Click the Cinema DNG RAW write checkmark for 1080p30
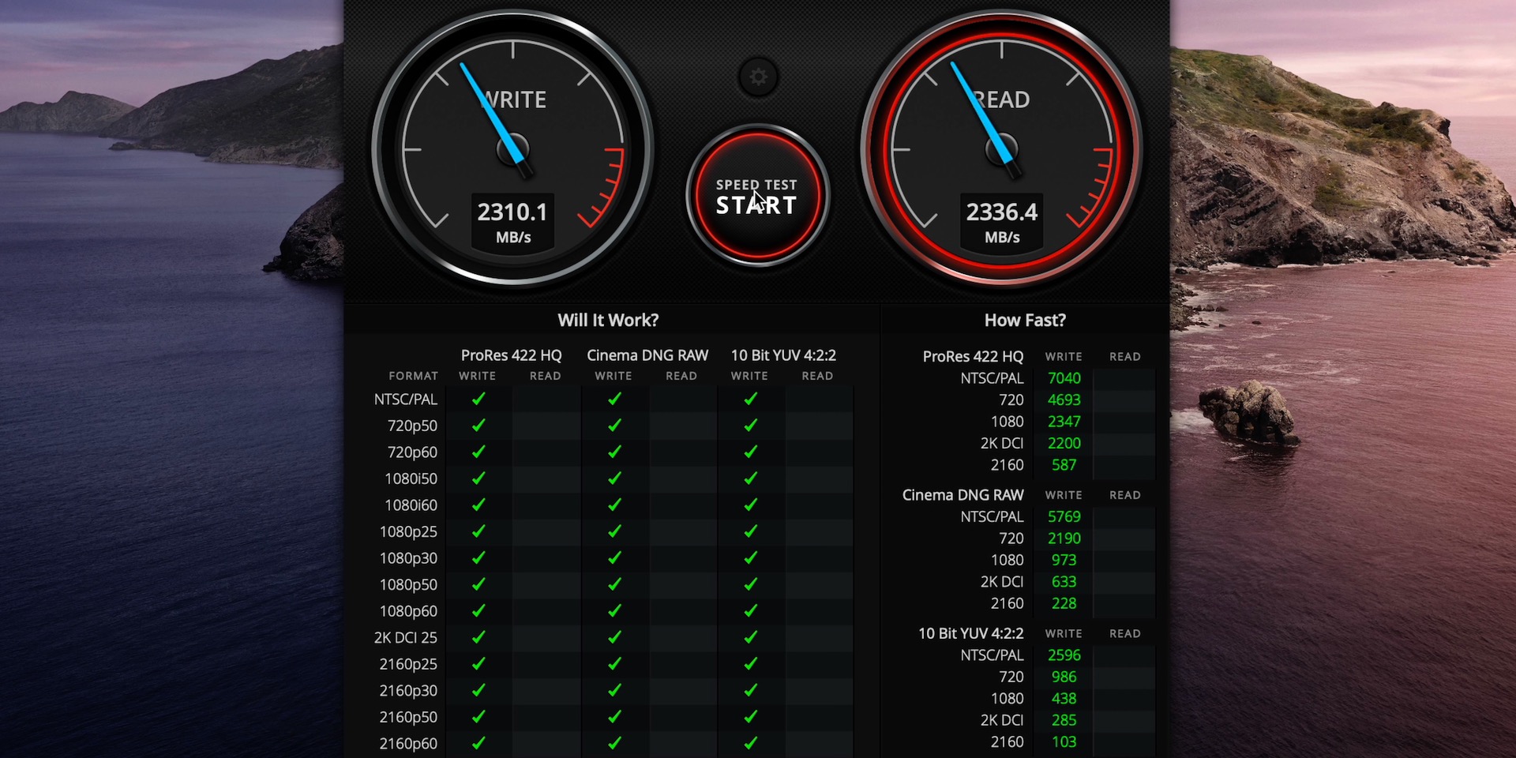Image resolution: width=1516 pixels, height=758 pixels. (x=614, y=558)
